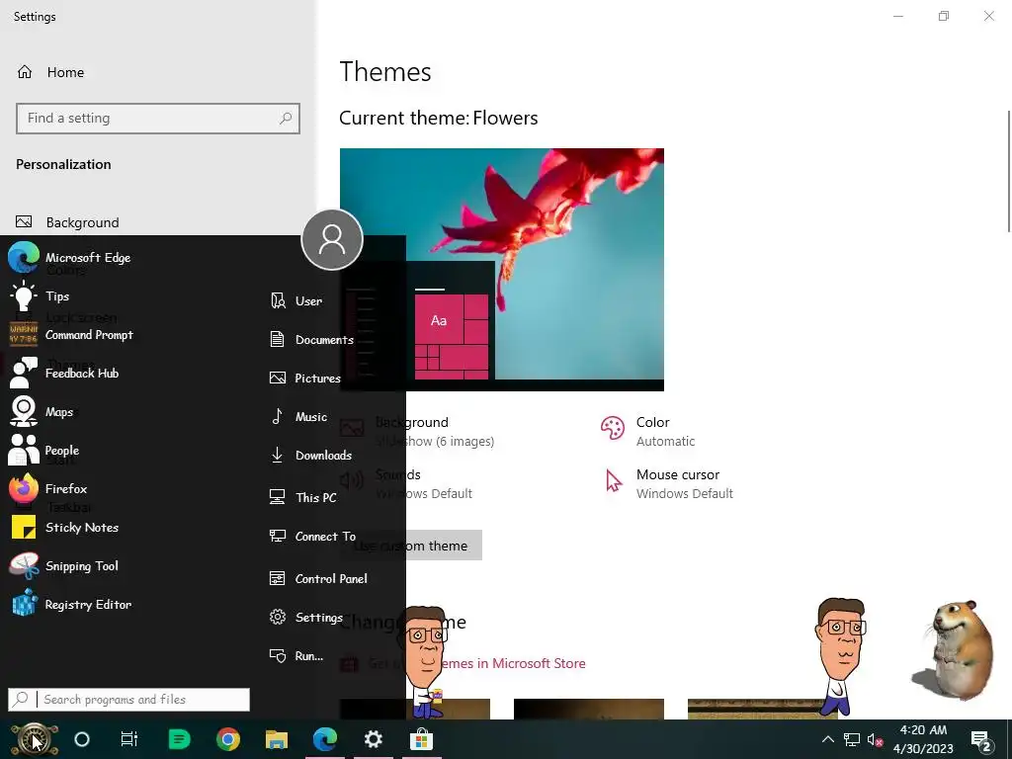Open the green chat app taskbar icon
Screen dimensions: 1012x759
(x=179, y=739)
